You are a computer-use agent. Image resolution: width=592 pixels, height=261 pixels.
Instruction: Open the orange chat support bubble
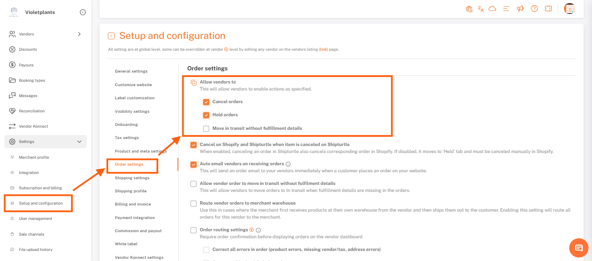tap(578, 248)
